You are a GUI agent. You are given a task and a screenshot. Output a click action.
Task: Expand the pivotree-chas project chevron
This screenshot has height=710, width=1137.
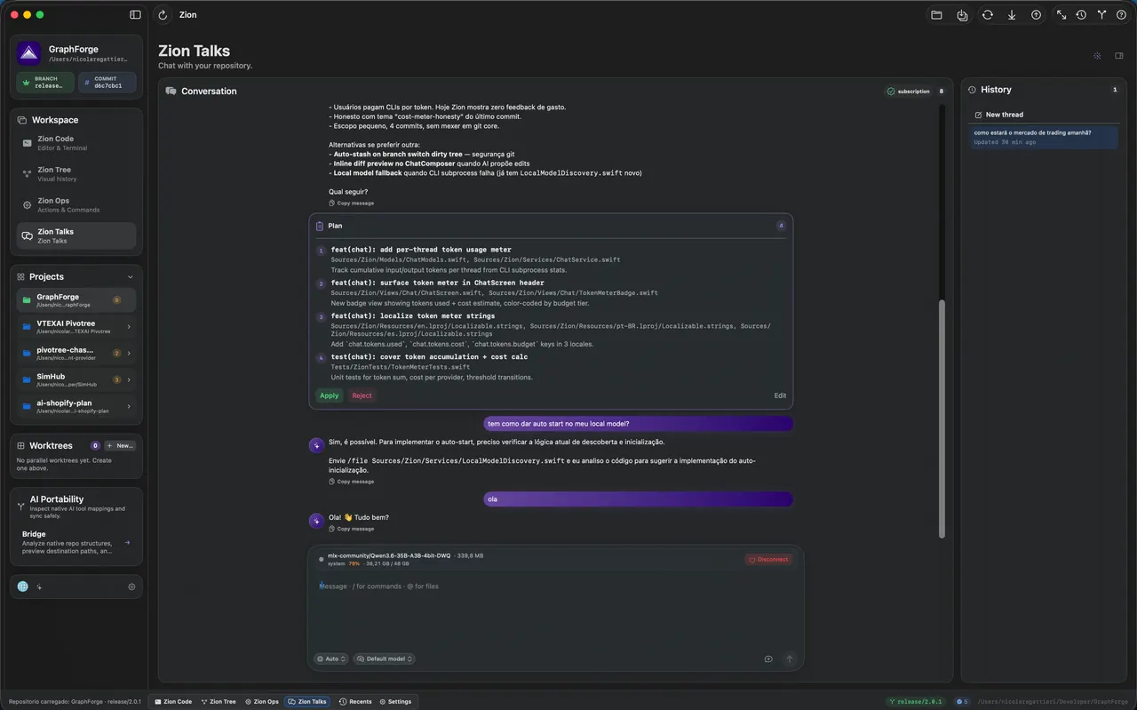pos(130,354)
